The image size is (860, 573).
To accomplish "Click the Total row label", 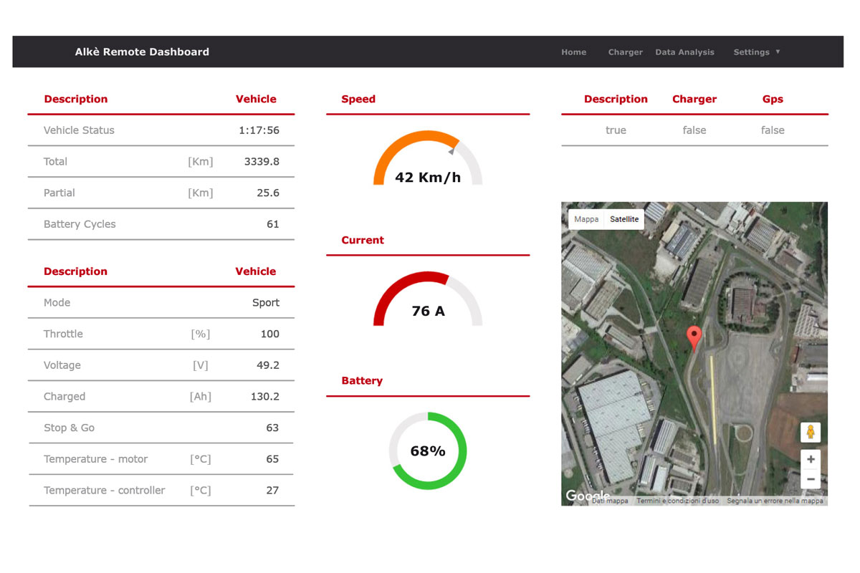I will coord(55,162).
